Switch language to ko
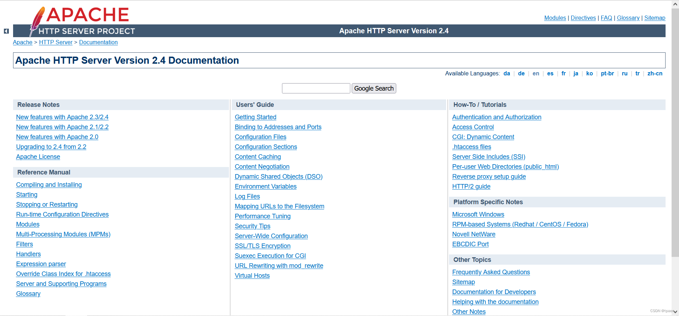Image resolution: width=679 pixels, height=316 pixels. click(x=589, y=73)
